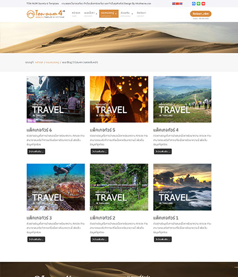This screenshot has height=277, width=238.
Task: Click the green LINE icon in the top bar
Action: (199, 4)
